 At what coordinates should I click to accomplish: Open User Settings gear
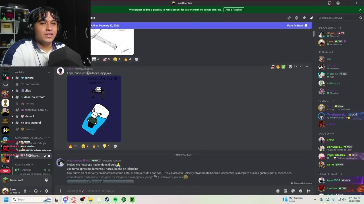47,191
